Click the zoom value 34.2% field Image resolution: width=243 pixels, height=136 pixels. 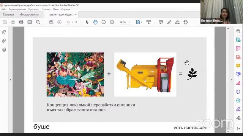(123, 22)
